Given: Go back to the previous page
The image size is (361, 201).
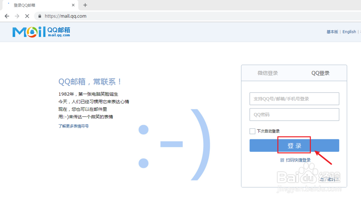Looking at the screenshot, I should pyautogui.click(x=7, y=16).
